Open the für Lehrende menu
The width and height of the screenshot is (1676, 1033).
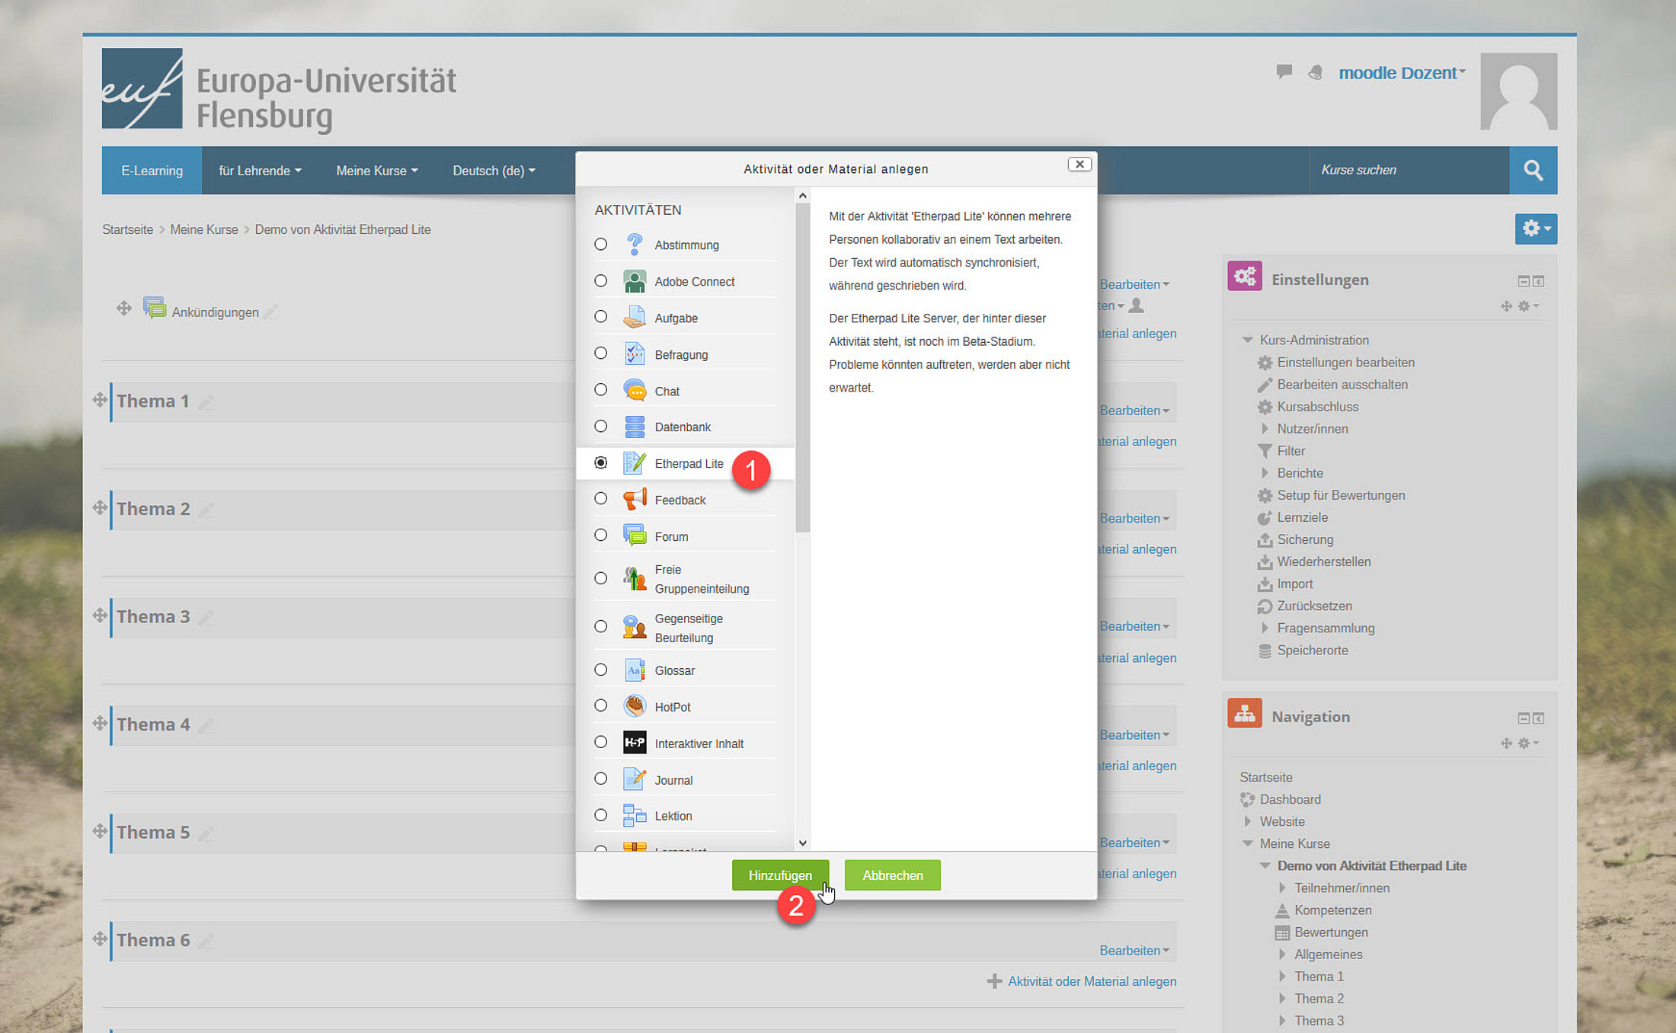click(260, 171)
